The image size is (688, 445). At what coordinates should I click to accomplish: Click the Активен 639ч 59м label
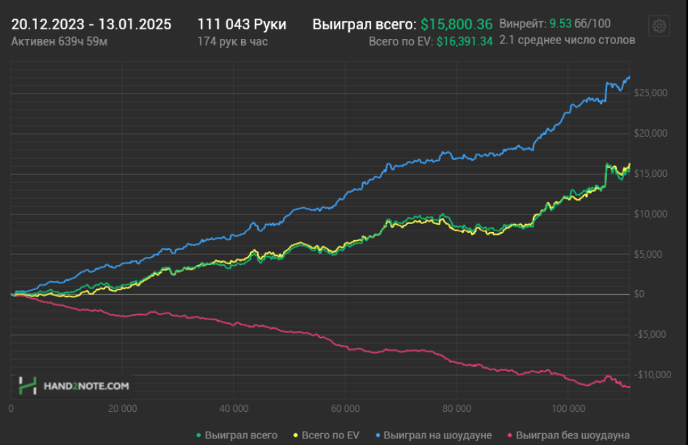point(60,41)
